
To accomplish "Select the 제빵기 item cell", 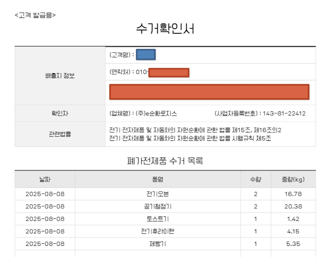I will [x=158, y=244].
